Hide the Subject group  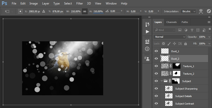tap(156, 81)
